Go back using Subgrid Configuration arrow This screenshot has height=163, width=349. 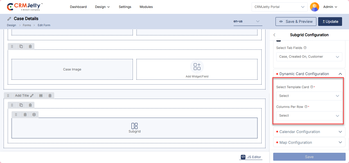coord(274,35)
